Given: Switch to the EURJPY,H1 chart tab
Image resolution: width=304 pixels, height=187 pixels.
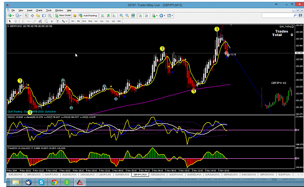Looking at the screenshot, I should tap(285, 174).
